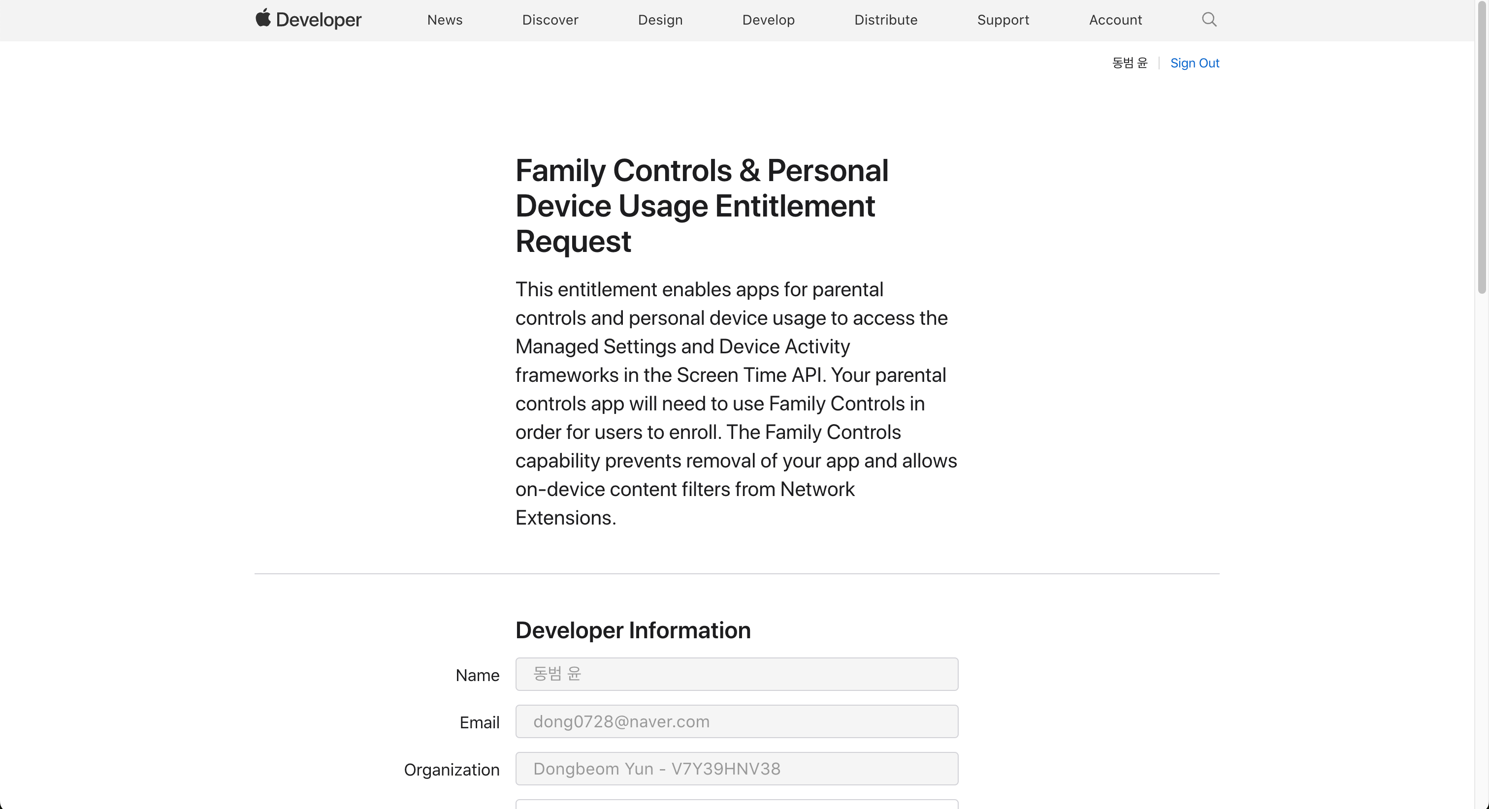This screenshot has width=1489, height=809.
Task: Click the Family Controls Entitlement Request title
Action: tap(701, 206)
